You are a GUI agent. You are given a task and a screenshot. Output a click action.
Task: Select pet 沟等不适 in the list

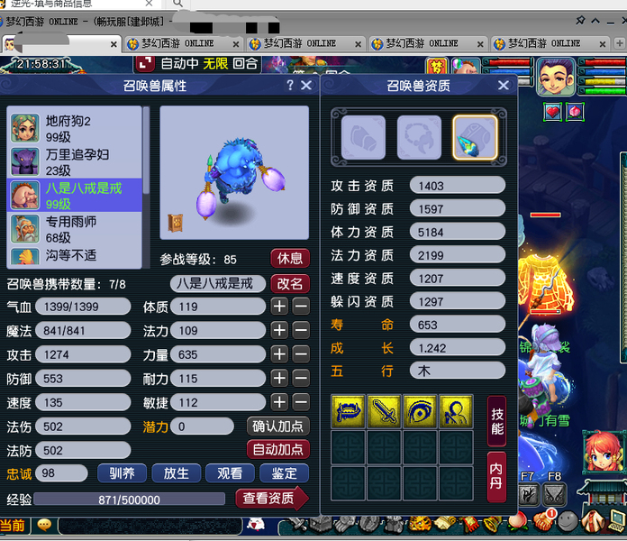pos(75,256)
